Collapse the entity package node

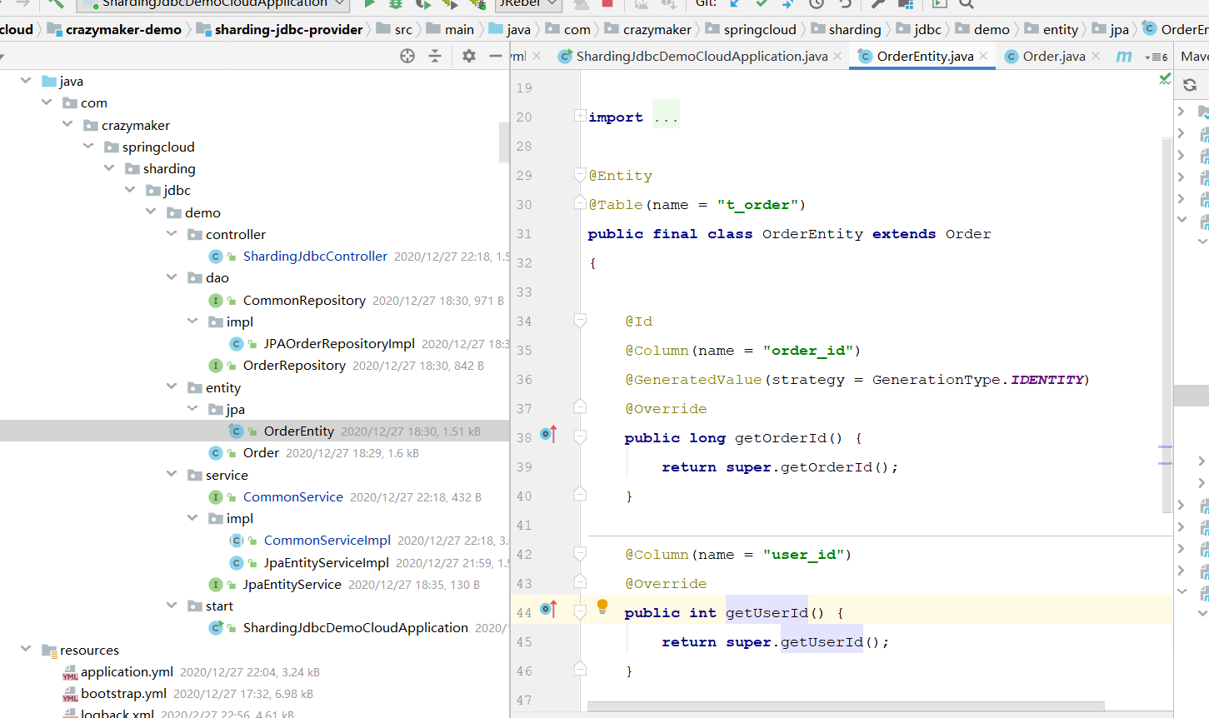(172, 386)
